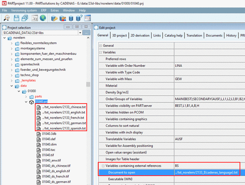Image resolution: width=245 pixels, height=185 pixels.
Task: Expand the _templates folder
Action: [12, 81]
